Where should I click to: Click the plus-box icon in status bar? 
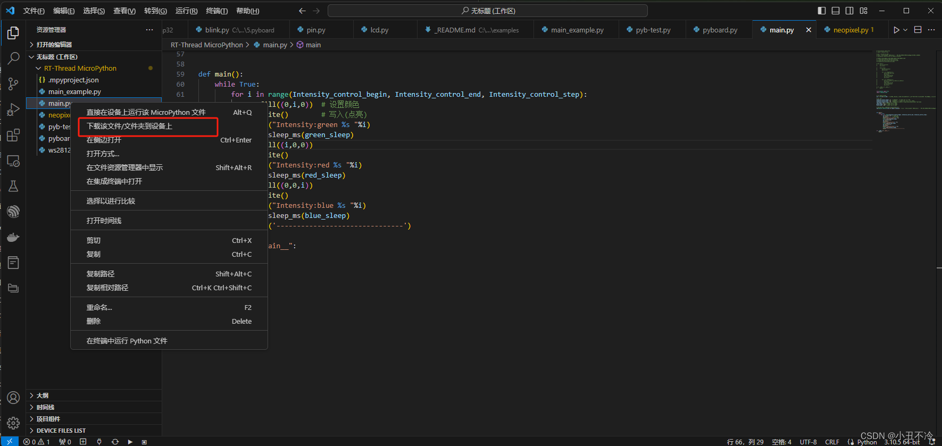pos(83,442)
